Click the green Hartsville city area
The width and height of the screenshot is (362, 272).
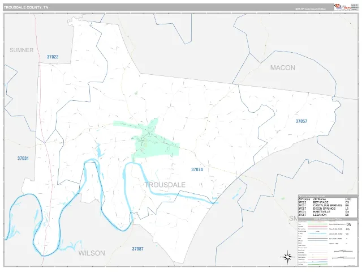coord(155,144)
